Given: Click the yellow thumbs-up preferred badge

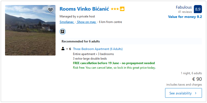Looking at the screenshot, I should point(122,9).
